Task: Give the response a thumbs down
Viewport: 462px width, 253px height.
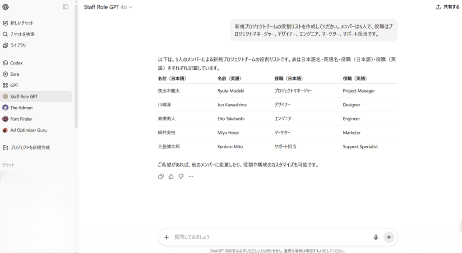Action: 181,176
